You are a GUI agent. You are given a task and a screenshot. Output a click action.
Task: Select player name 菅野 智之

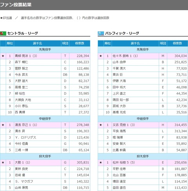pos(22,68)
